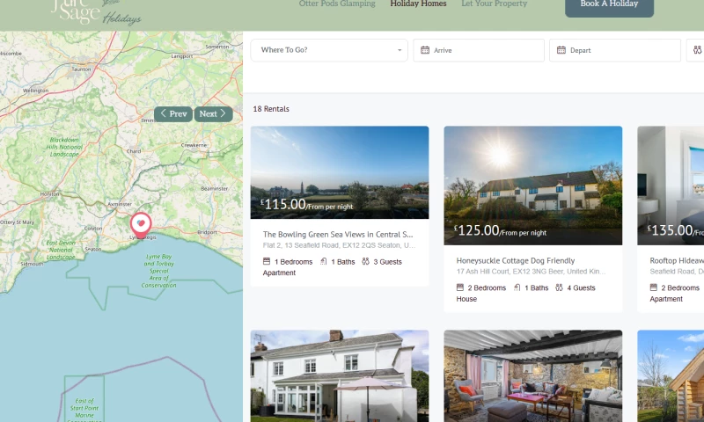Click the Depart date field
The height and width of the screenshot is (422, 704).
[x=614, y=50]
